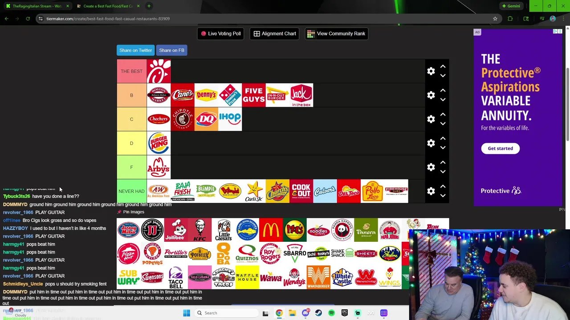The image size is (570, 320).
Task: Move NEVER HAD row up
Action: (443, 187)
